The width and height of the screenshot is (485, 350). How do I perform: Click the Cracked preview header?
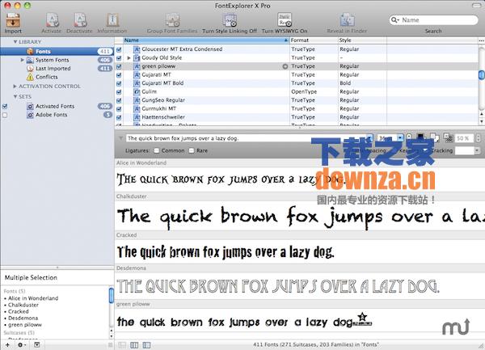point(299,235)
